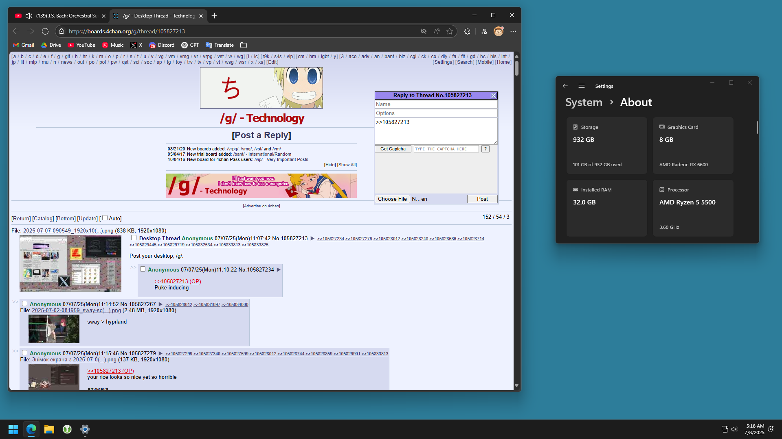
Task: Click tracking prevention eye icon in address bar
Action: 424,31
